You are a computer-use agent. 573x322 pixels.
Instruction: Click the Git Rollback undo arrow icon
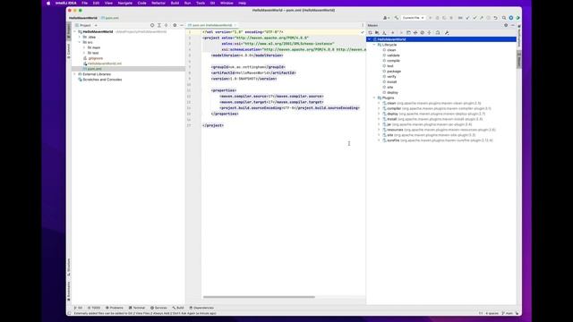(495, 18)
